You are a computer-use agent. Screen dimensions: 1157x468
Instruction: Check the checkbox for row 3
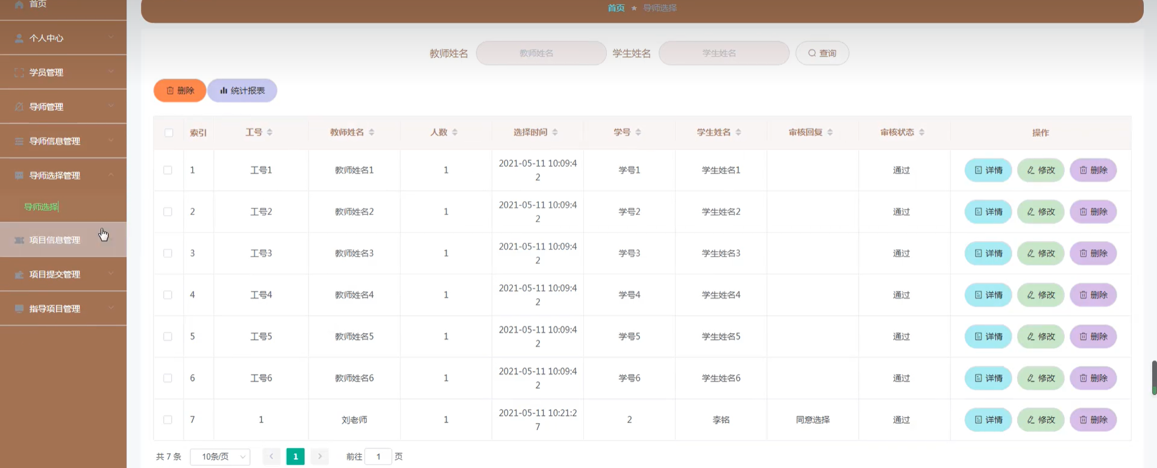pyautogui.click(x=168, y=254)
